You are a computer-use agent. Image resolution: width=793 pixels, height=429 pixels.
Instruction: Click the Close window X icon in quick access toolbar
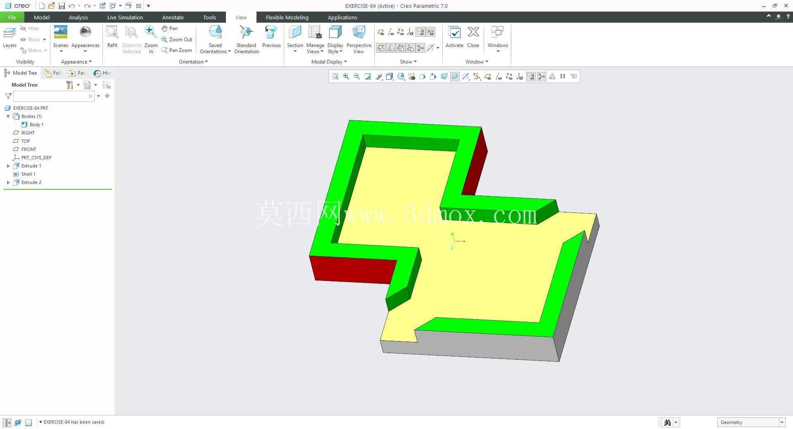coord(138,6)
